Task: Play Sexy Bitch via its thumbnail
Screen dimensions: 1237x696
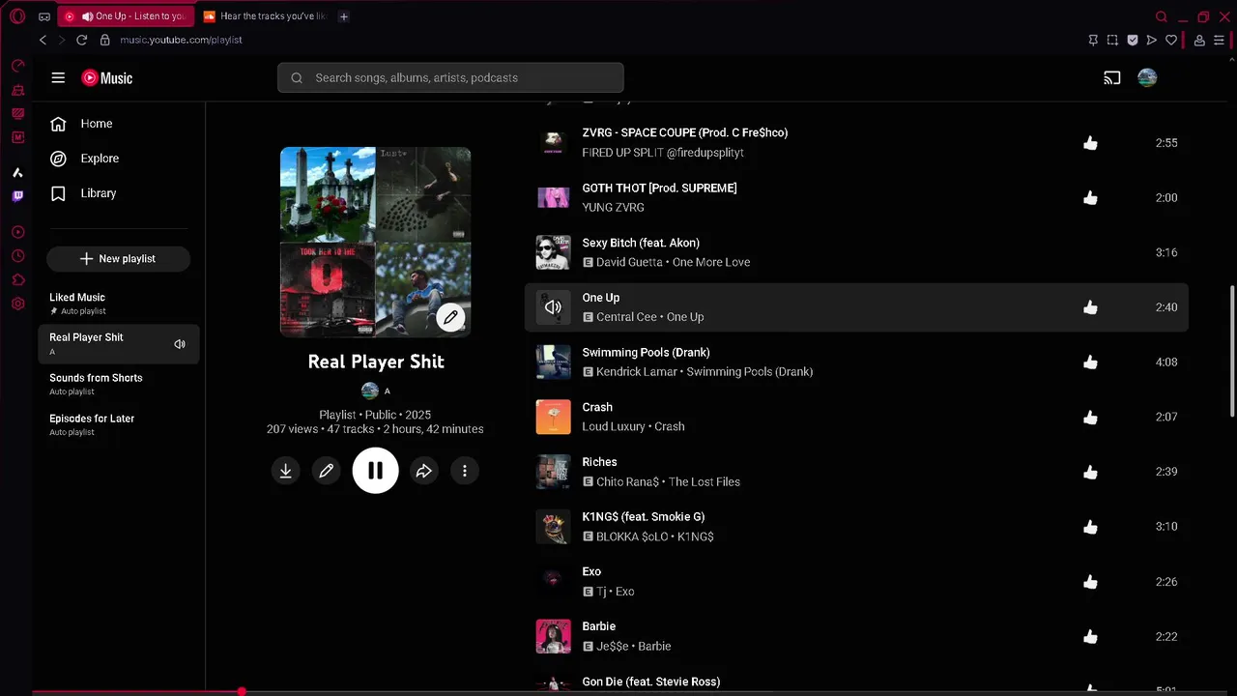Action: click(x=553, y=252)
